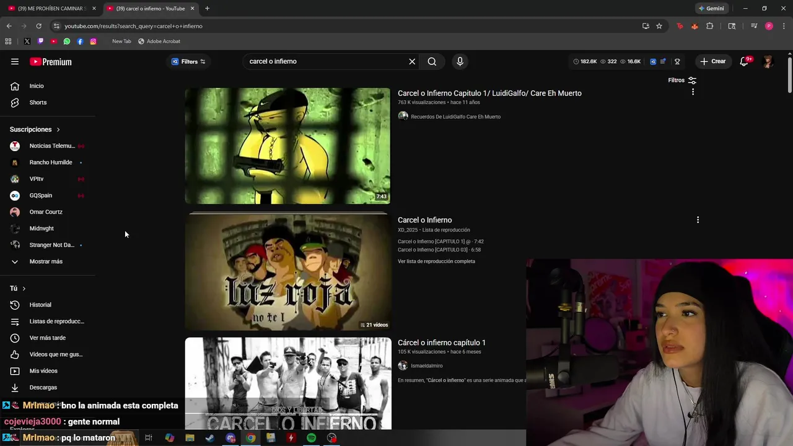Viewport: 793px width, 446px height.
Task: Click the 182.6K clock stat
Action: pos(585,61)
